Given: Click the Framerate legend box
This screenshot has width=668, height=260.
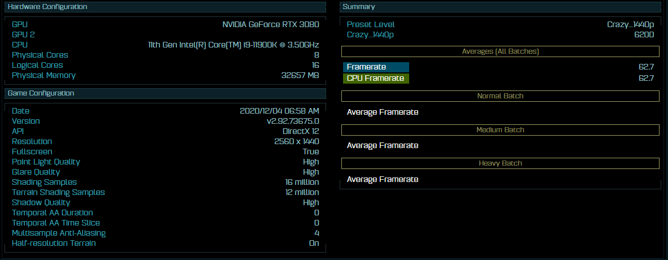Looking at the screenshot, I should click(376, 67).
